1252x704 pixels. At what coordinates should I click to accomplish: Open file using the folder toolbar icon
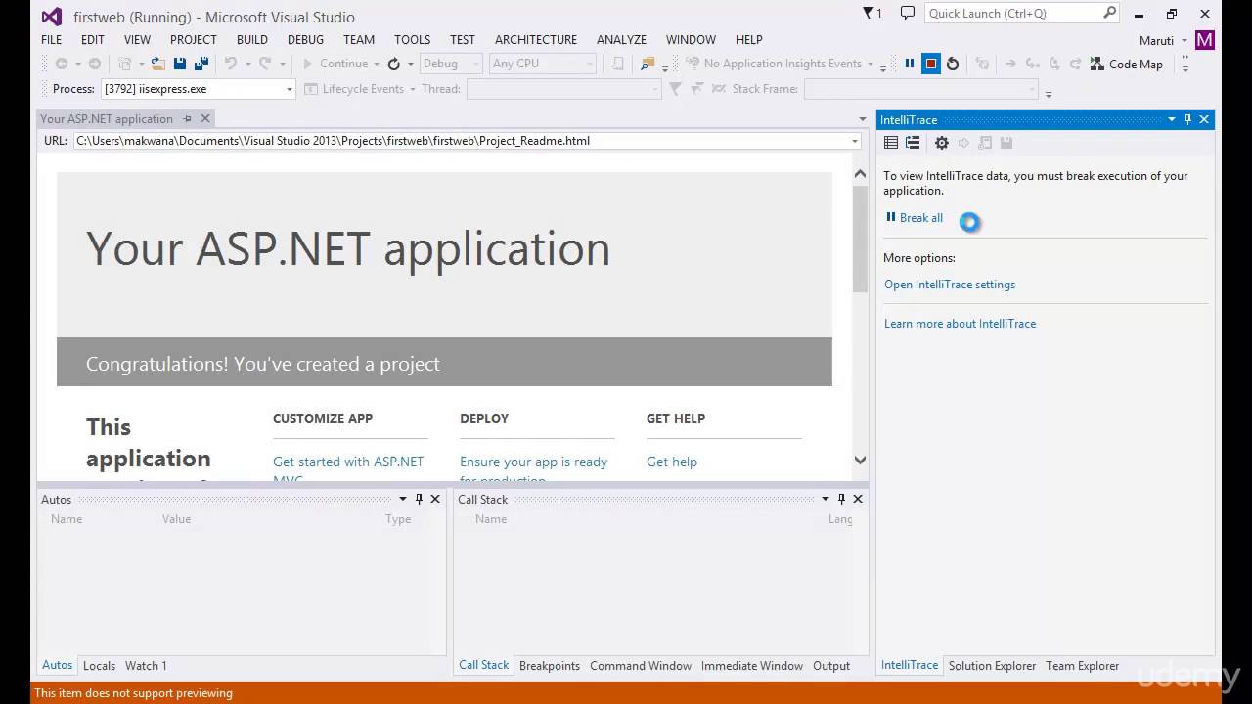click(x=158, y=64)
